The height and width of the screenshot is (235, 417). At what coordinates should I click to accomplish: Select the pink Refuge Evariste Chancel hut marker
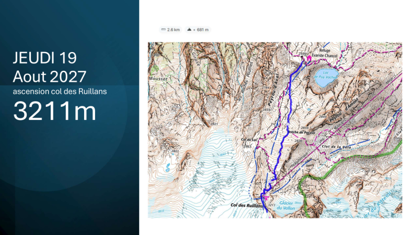(x=309, y=58)
